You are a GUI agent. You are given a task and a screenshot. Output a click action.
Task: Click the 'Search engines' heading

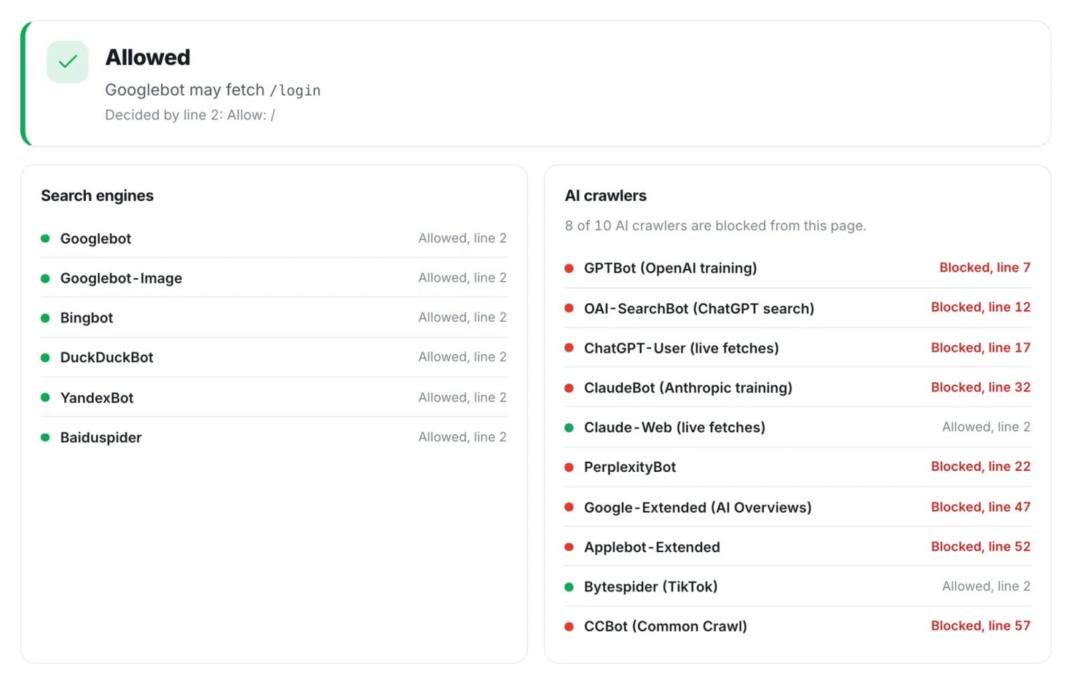coord(97,196)
